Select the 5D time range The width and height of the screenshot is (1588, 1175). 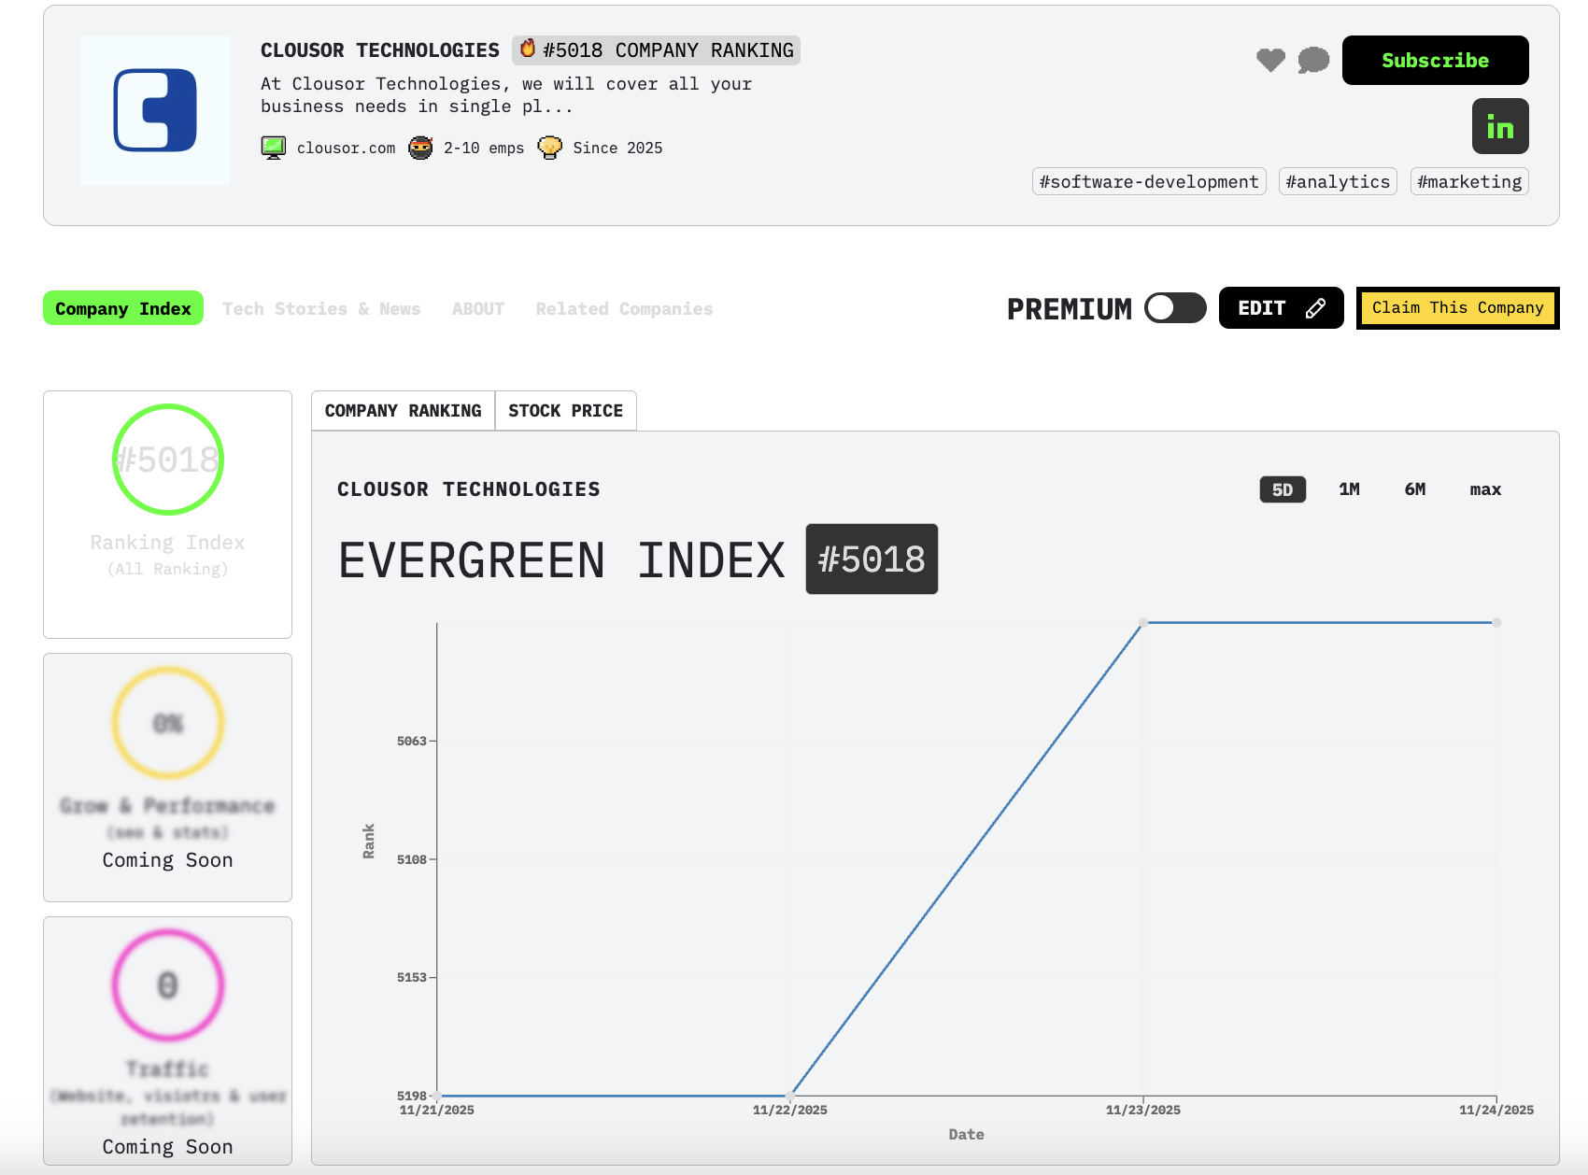[x=1282, y=489]
